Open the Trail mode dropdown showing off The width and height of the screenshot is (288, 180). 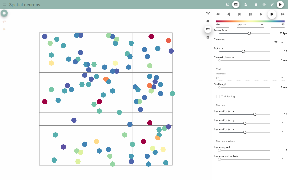pyautogui.click(x=250, y=78)
